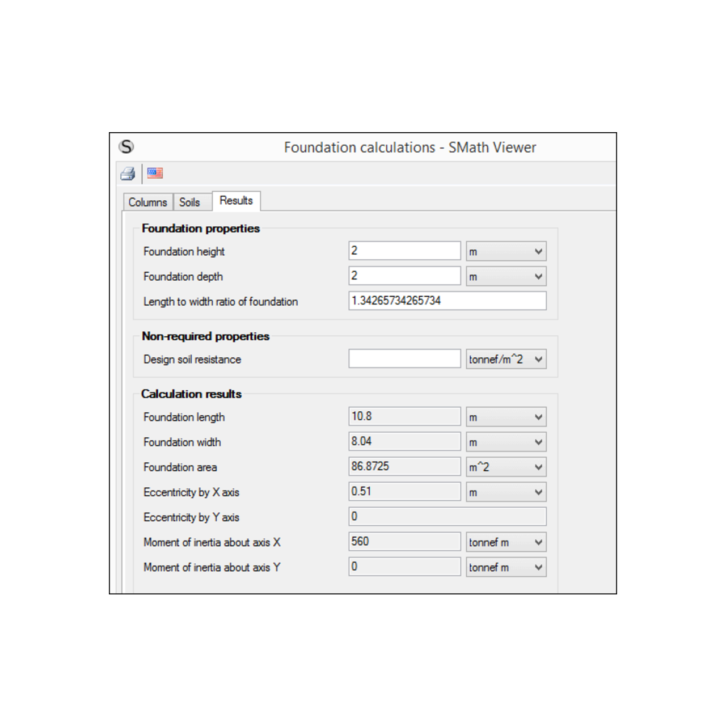726x726 pixels.
Task: Click the SMath logo in title bar
Action: [126, 147]
